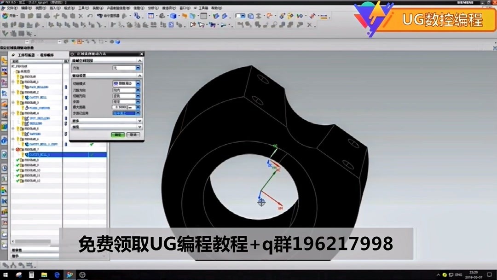497x280 pixels.
Task: Dismiss the dialog with the 取消 button
Action: [x=134, y=134]
